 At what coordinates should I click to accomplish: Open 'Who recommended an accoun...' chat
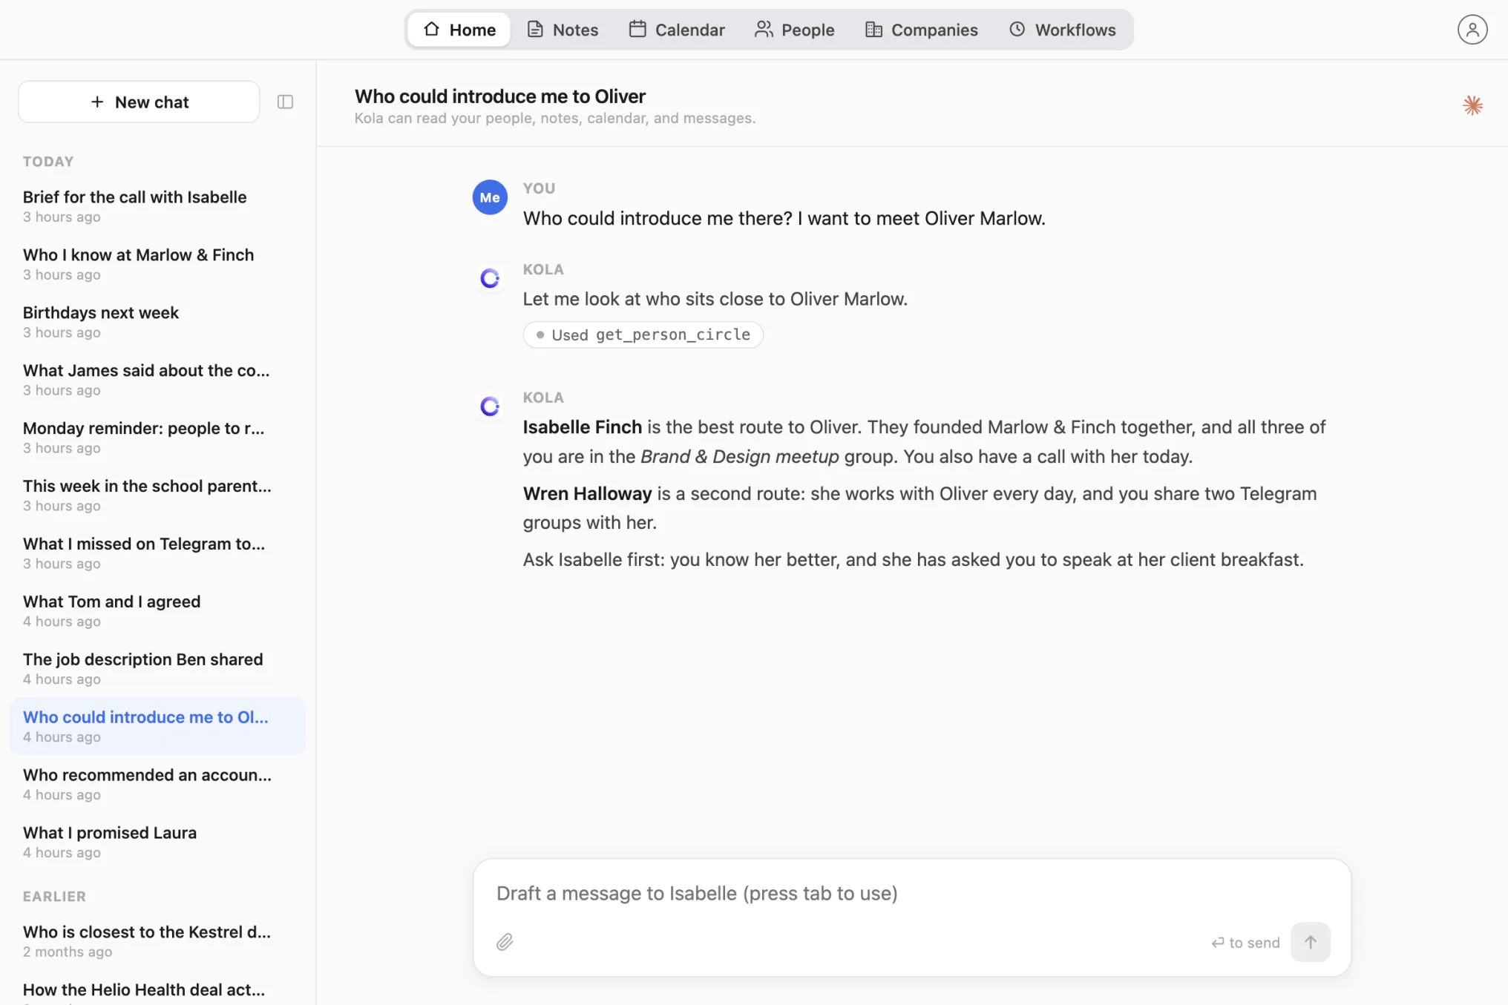157,784
